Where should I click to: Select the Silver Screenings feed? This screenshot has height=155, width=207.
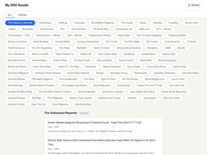click(x=86, y=92)
